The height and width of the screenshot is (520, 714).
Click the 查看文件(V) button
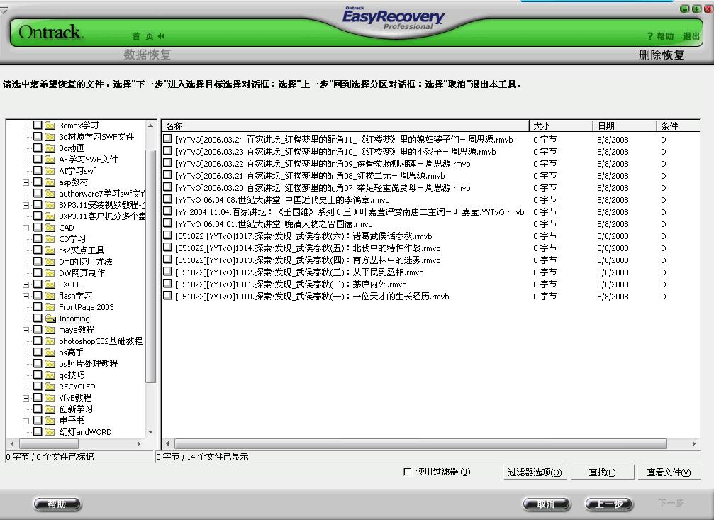coord(669,471)
